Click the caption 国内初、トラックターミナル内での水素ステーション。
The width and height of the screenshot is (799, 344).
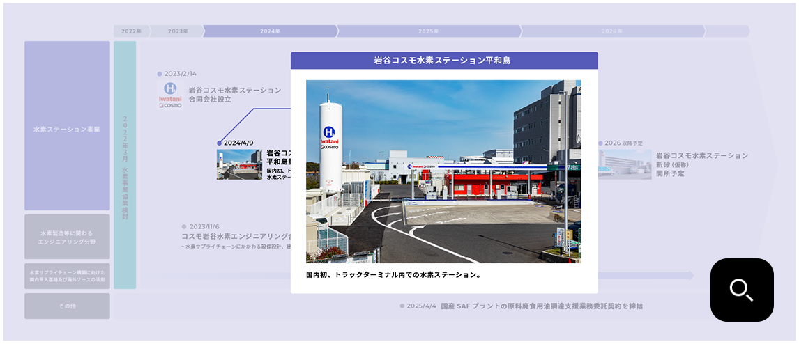coord(394,275)
